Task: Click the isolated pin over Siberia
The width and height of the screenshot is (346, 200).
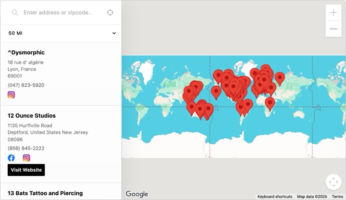Action: coord(280,78)
